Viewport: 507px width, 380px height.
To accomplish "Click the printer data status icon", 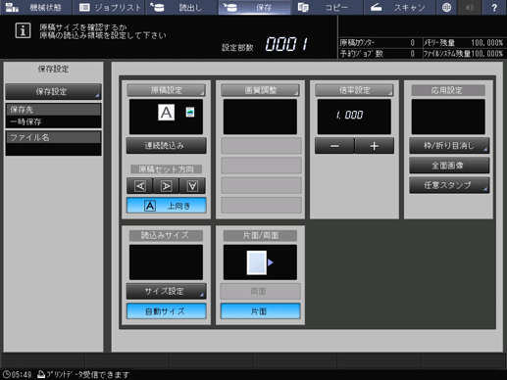I will 41,374.
